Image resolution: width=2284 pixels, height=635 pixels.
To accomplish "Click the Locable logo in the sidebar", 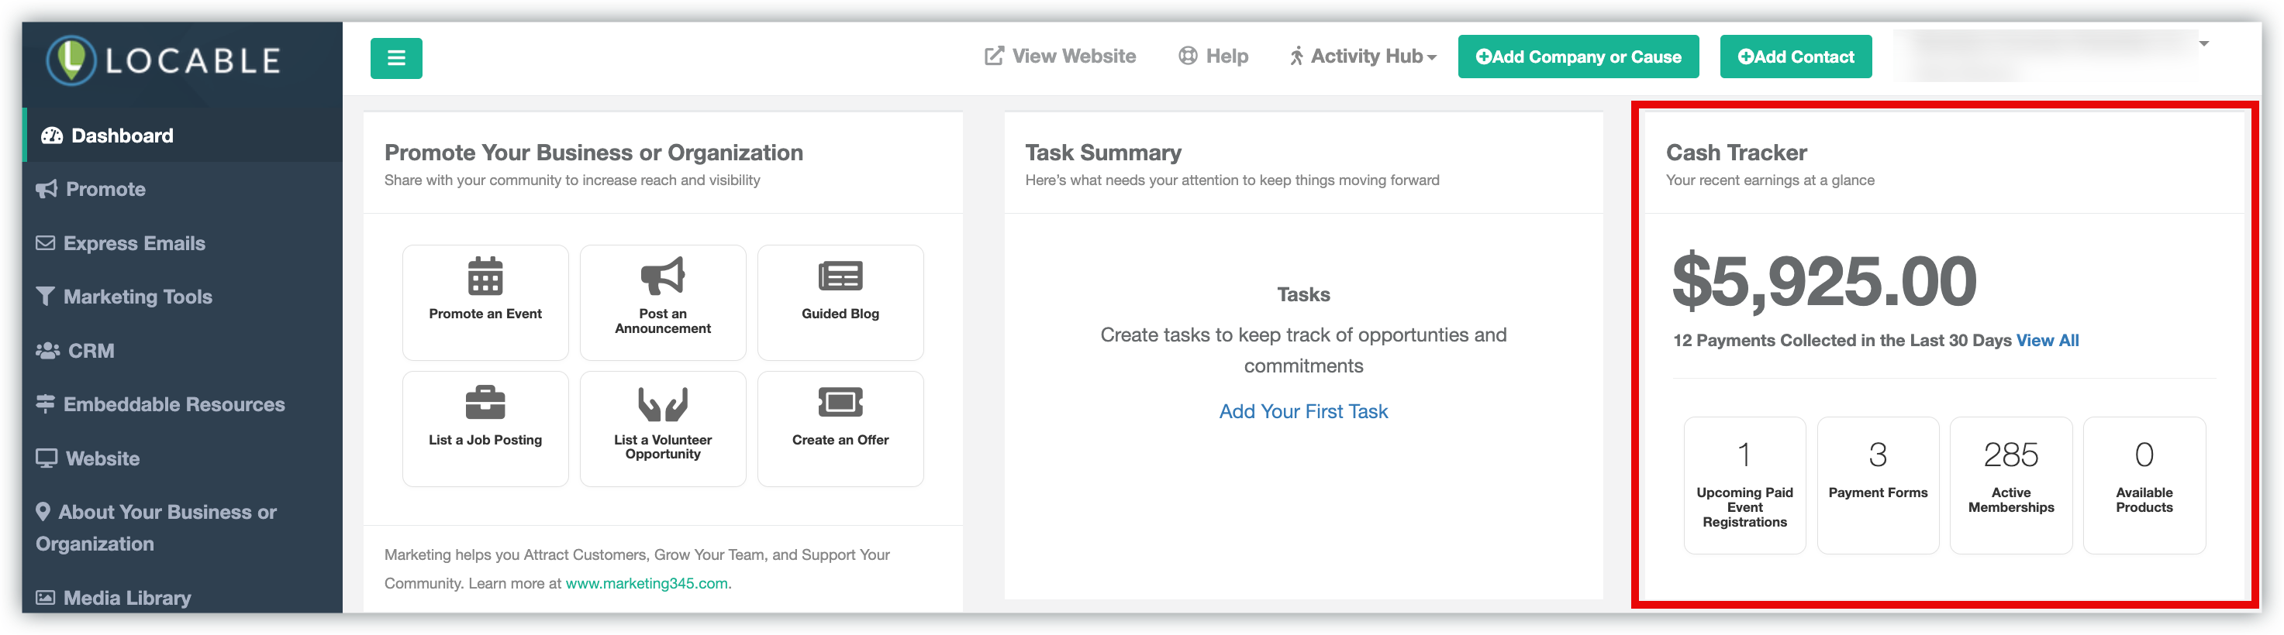I will tap(164, 60).
